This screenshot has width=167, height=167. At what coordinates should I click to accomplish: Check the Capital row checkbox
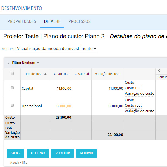[12, 88]
